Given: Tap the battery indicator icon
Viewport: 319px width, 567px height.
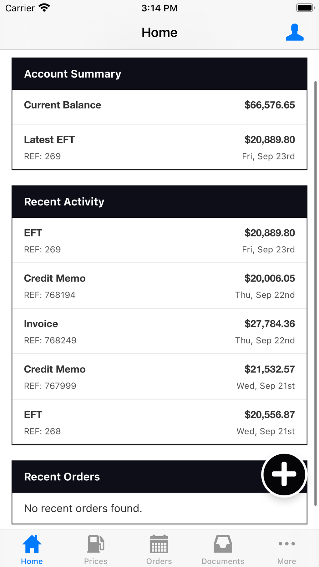Looking at the screenshot, I should click(x=305, y=8).
